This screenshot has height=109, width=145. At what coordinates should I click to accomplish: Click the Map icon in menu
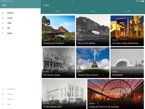[3, 28]
